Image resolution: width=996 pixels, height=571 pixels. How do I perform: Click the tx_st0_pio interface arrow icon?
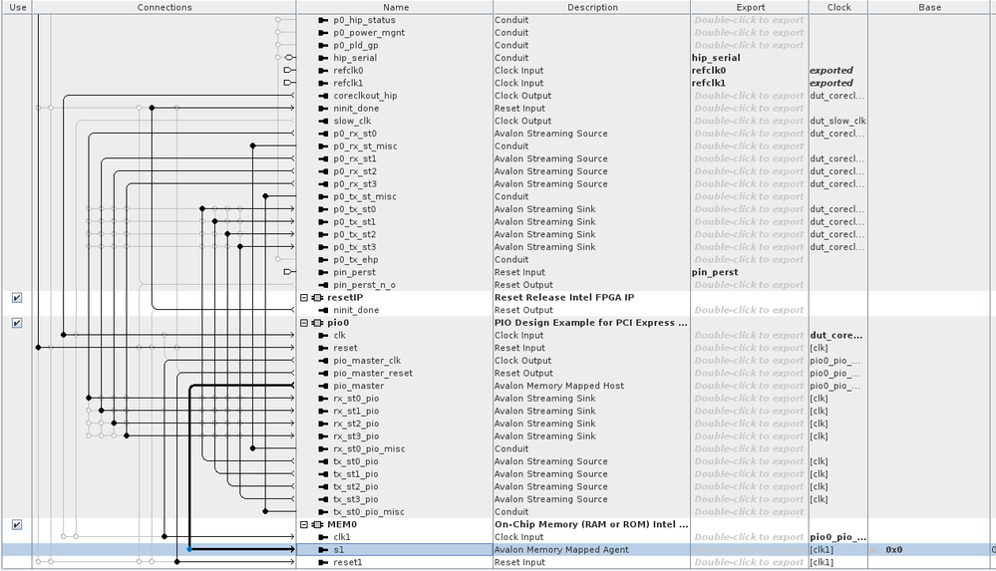323,461
